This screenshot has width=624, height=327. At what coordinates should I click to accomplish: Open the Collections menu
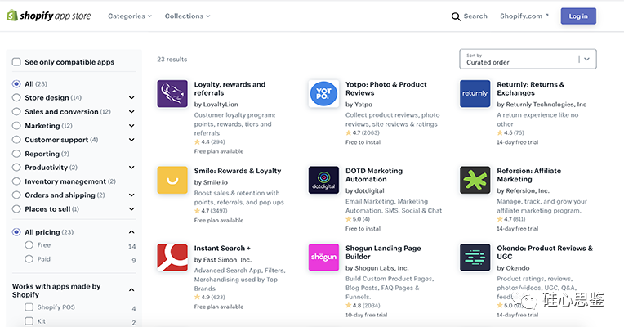click(187, 16)
